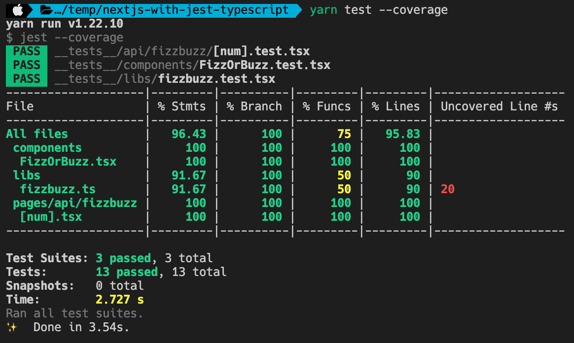Click the 96.43 statements value for All files
Screen dimensions: 574x343
click(x=189, y=134)
